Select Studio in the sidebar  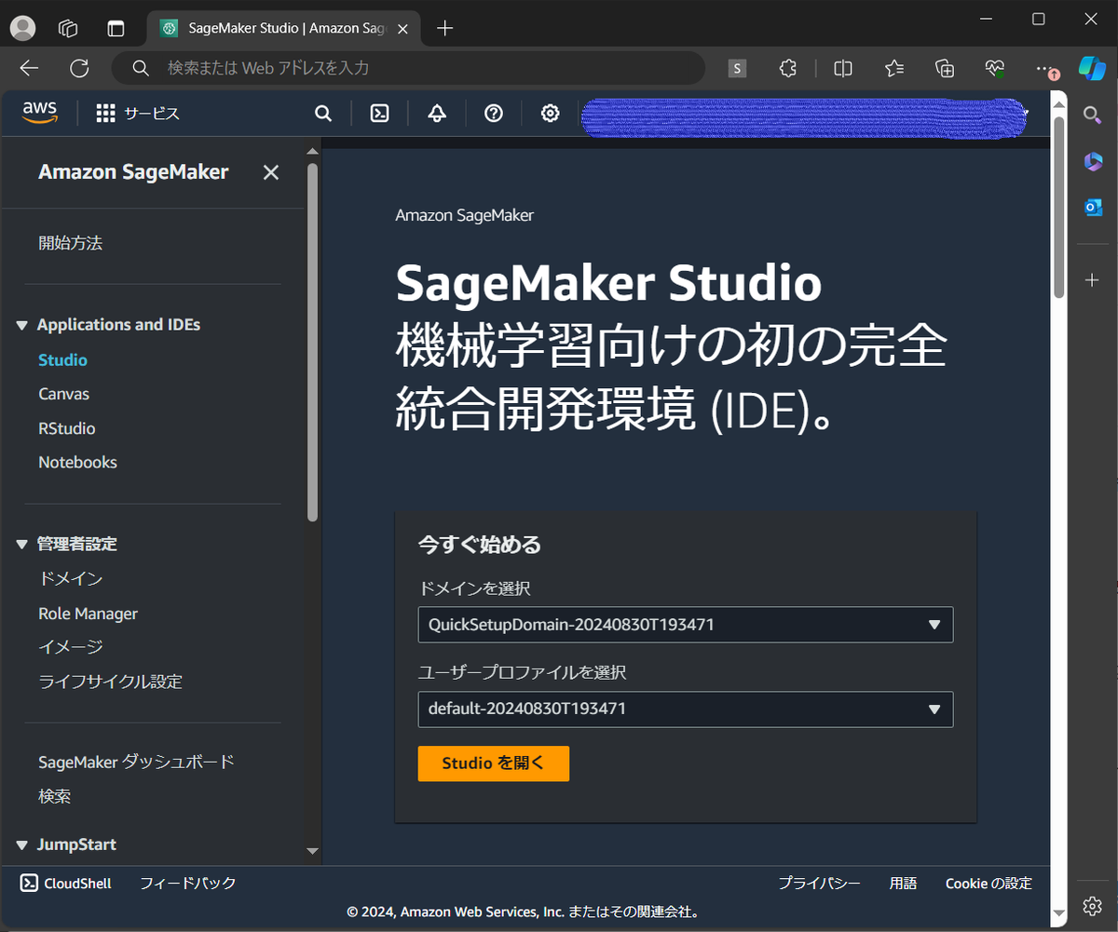(x=62, y=359)
